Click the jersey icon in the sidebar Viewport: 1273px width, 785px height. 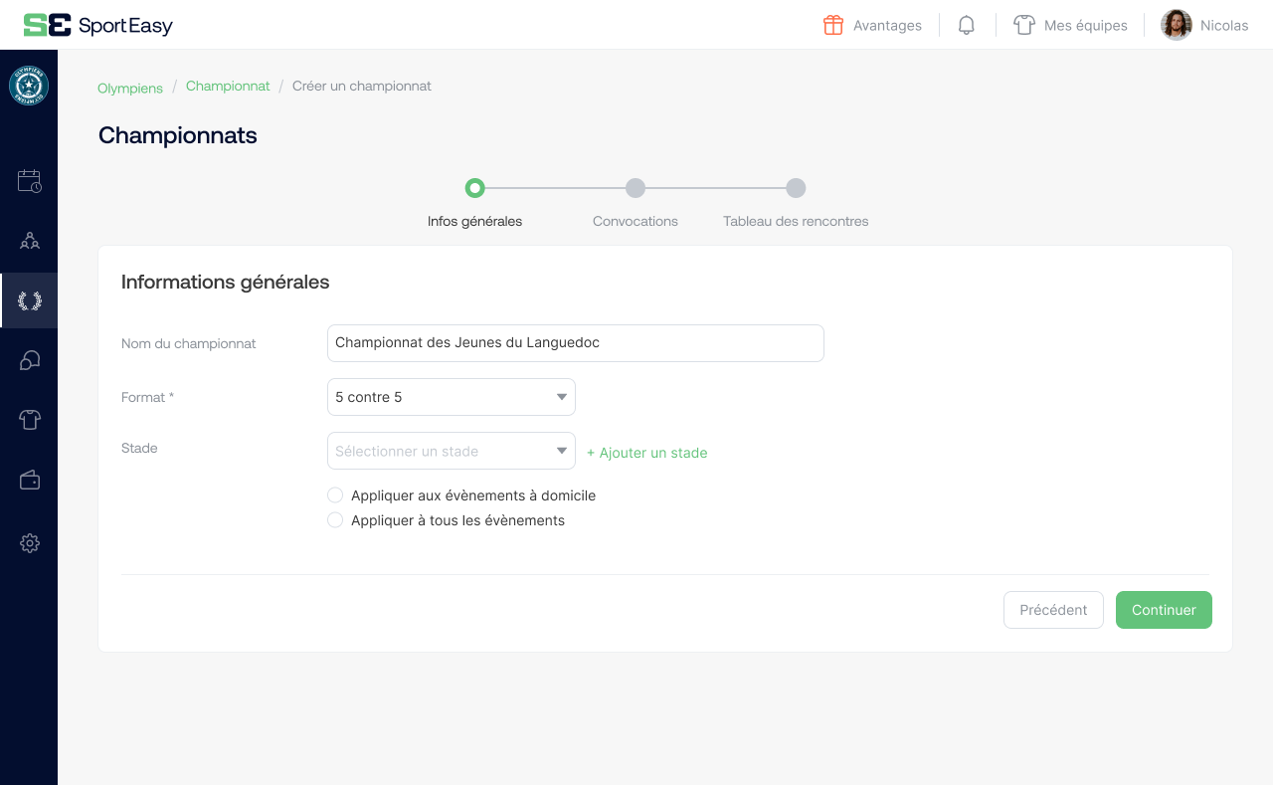pyautogui.click(x=29, y=420)
